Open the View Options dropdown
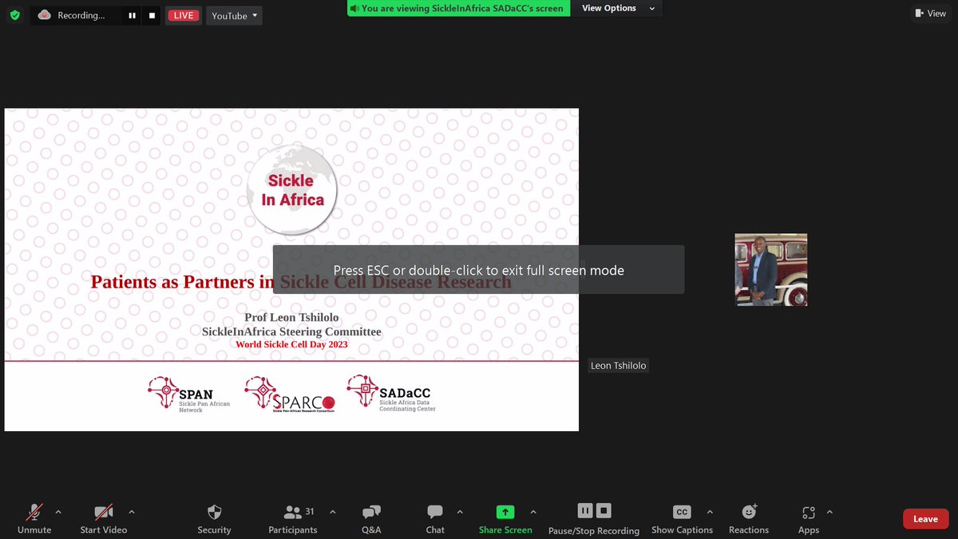 (619, 8)
